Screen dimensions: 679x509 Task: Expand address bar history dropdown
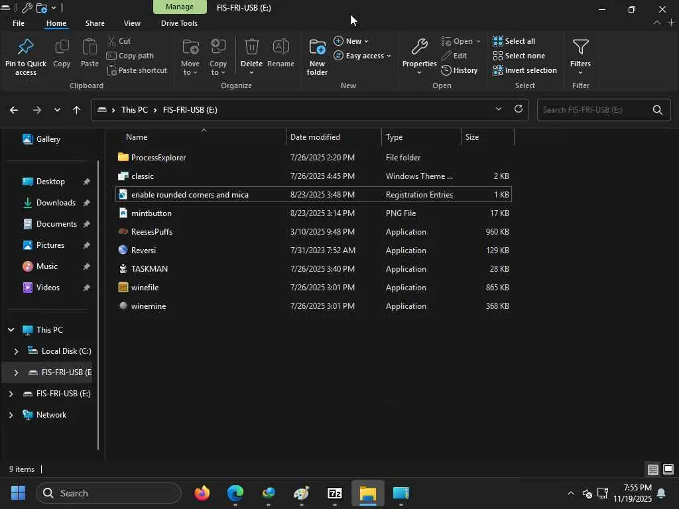pos(499,109)
